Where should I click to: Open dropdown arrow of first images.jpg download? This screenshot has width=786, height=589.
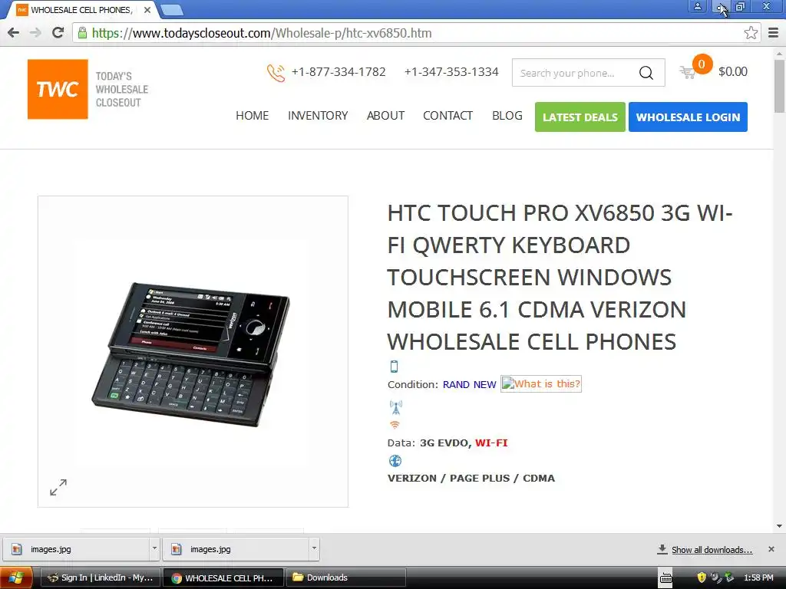pyautogui.click(x=154, y=549)
